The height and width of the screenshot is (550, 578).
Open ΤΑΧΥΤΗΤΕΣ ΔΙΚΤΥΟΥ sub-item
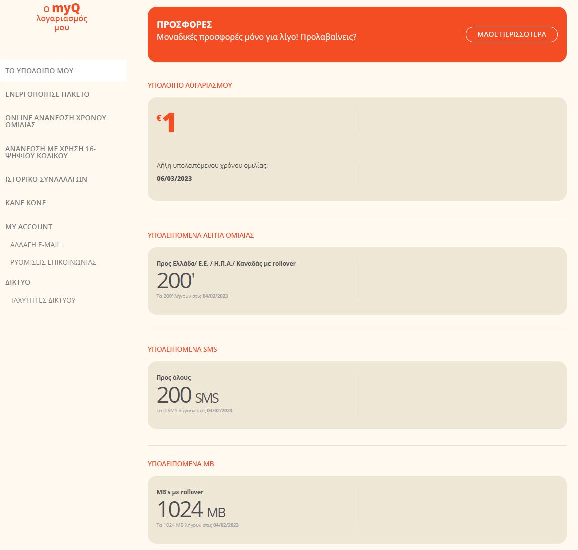coord(43,300)
